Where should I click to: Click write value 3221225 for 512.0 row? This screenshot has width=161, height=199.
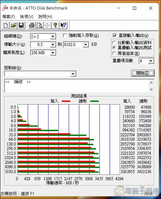point(127,153)
